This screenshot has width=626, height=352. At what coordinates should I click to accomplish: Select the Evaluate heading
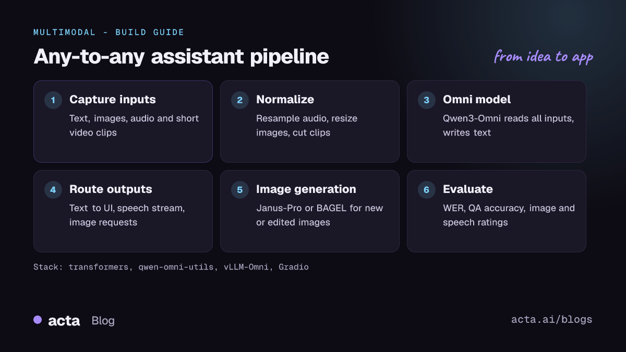pos(468,189)
